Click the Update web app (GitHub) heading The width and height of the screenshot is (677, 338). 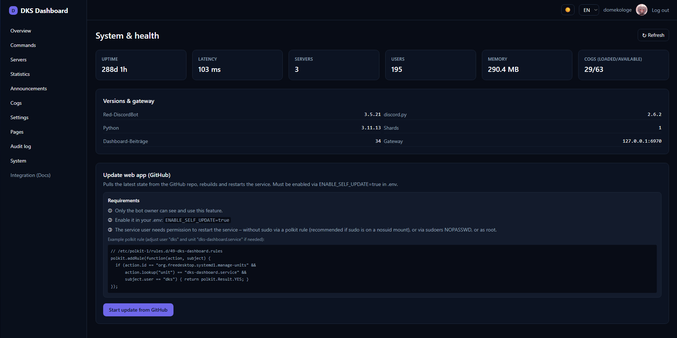coord(137,175)
